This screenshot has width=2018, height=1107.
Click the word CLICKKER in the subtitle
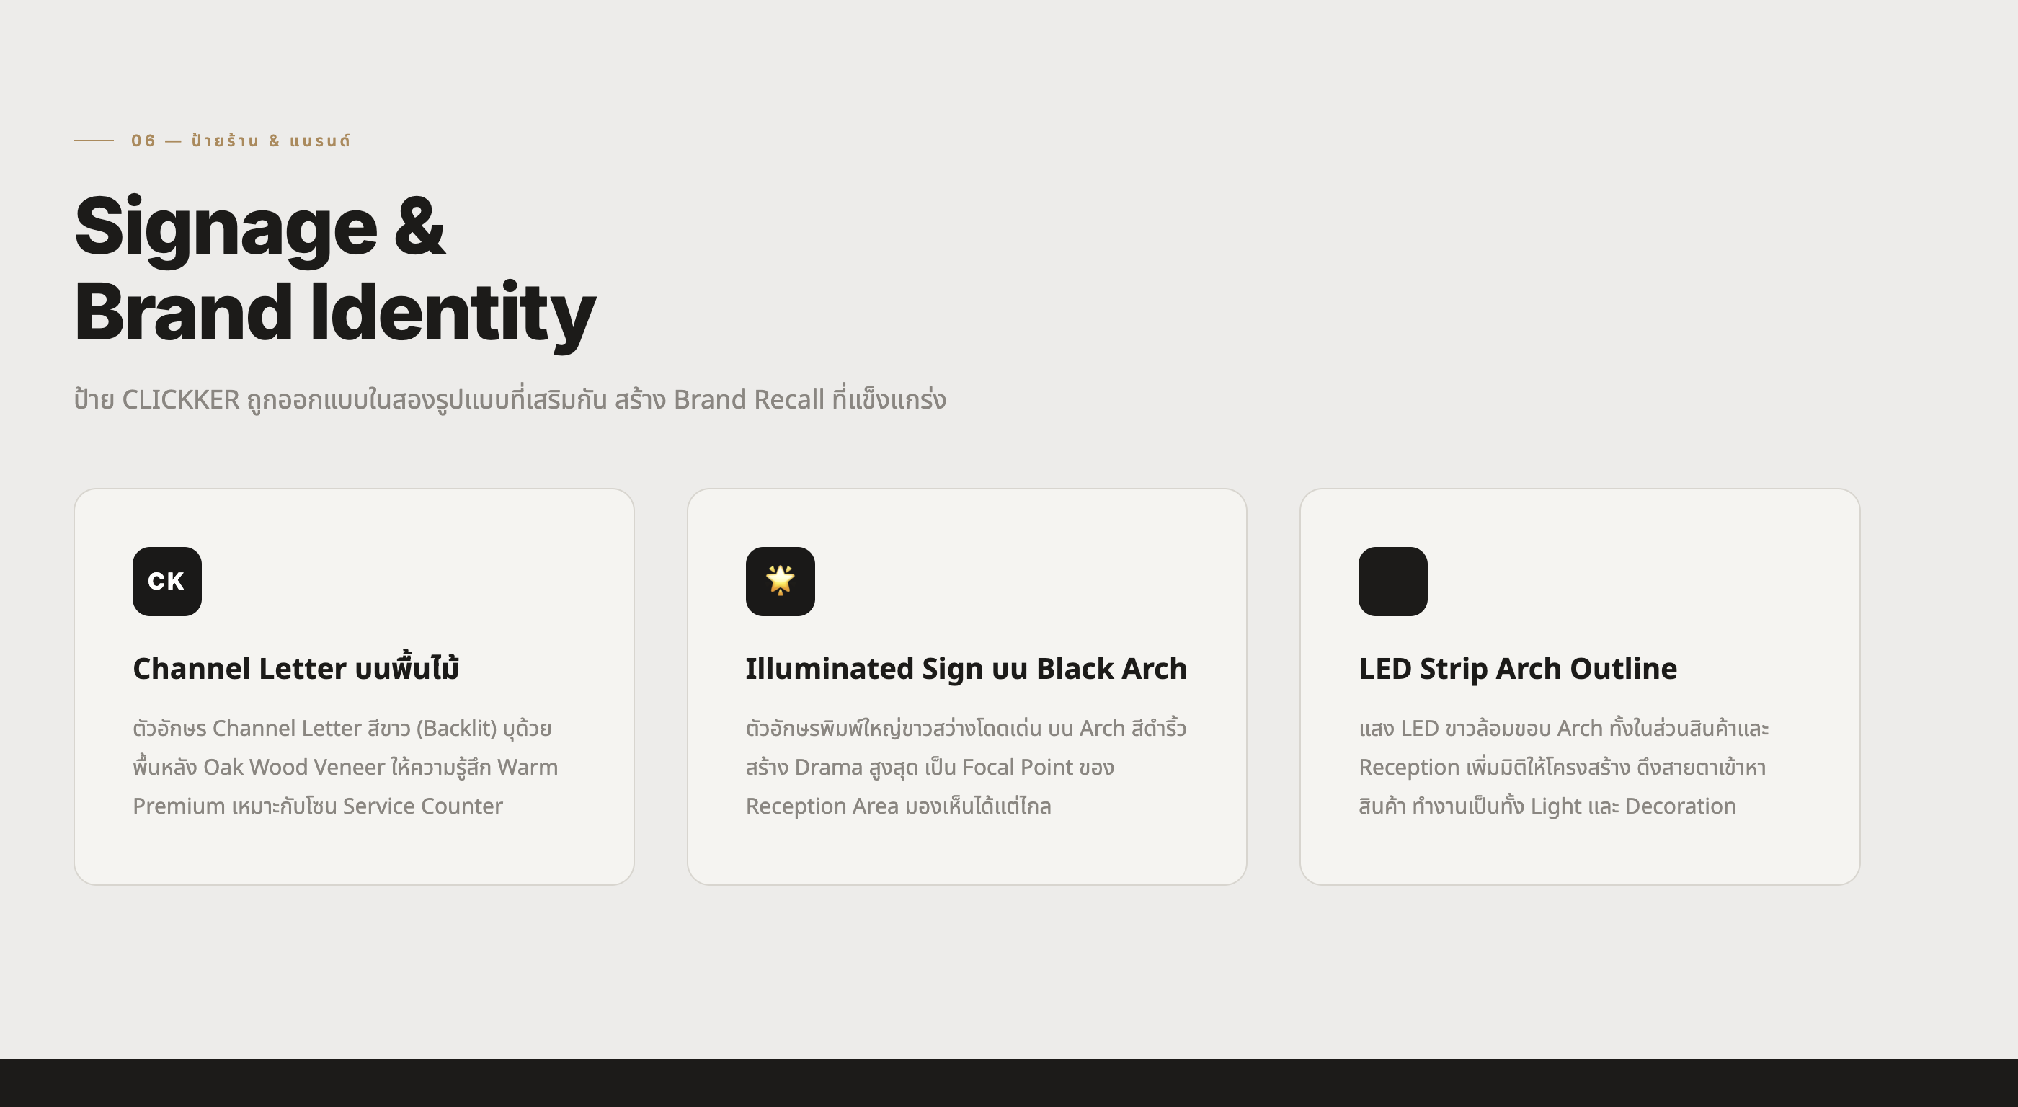tap(180, 400)
